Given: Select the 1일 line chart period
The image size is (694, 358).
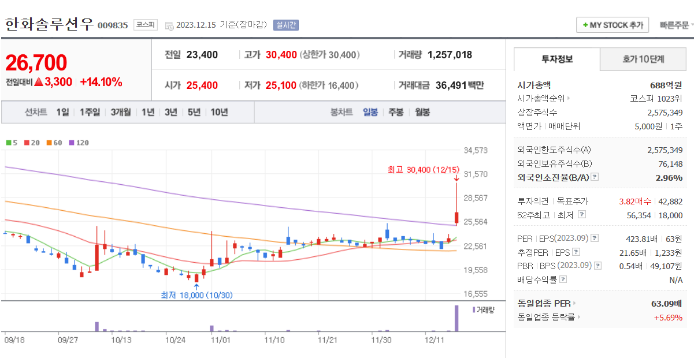Looking at the screenshot, I should 62,112.
